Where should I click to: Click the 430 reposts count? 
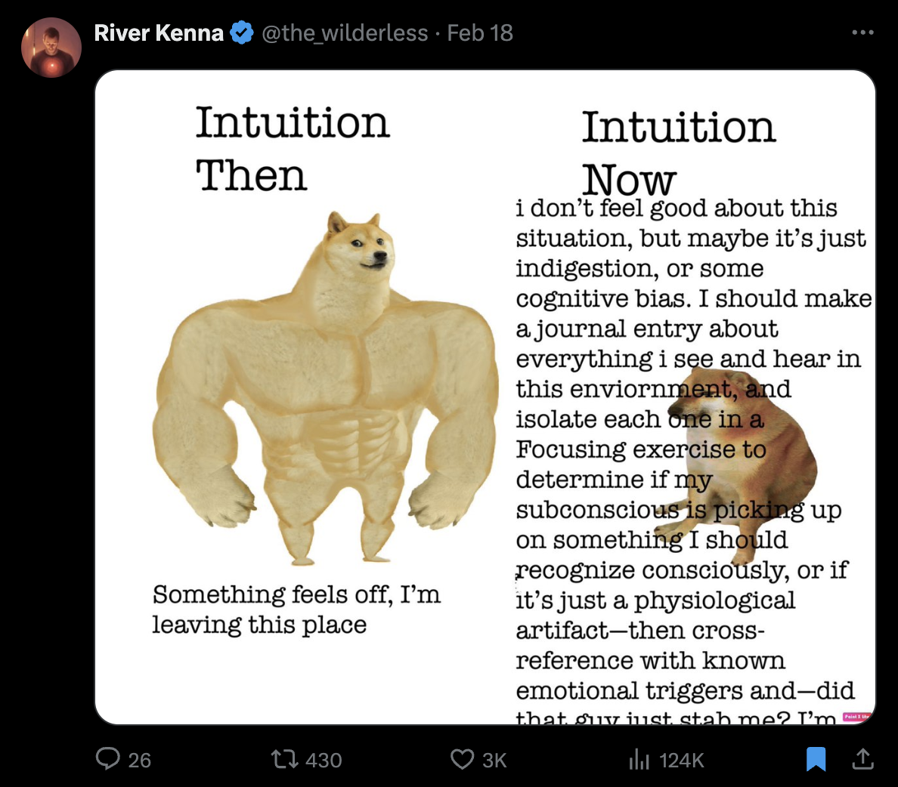click(x=324, y=760)
